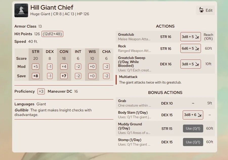Open the Multiattack trait description

(x=128, y=77)
